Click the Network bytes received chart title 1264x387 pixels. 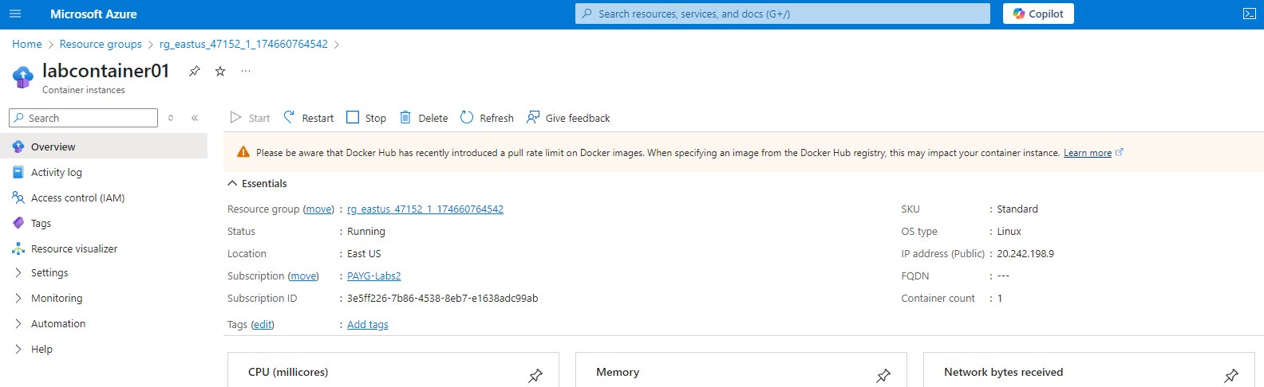click(1004, 372)
